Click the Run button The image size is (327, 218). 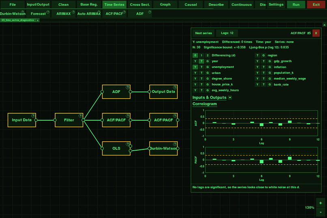296,4
